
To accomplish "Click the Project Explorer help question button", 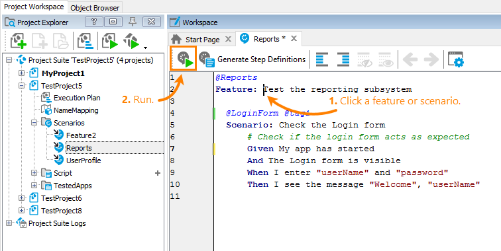I will click(x=94, y=22).
